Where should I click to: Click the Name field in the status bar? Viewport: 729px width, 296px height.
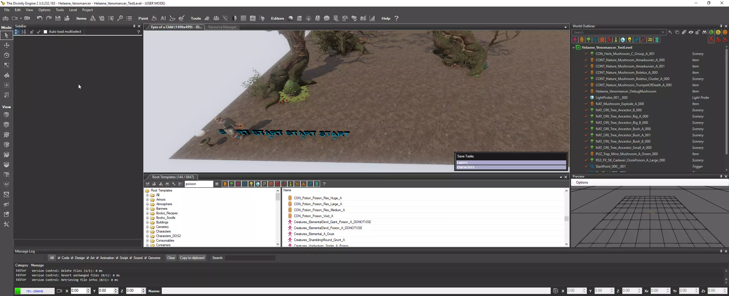coord(356,291)
